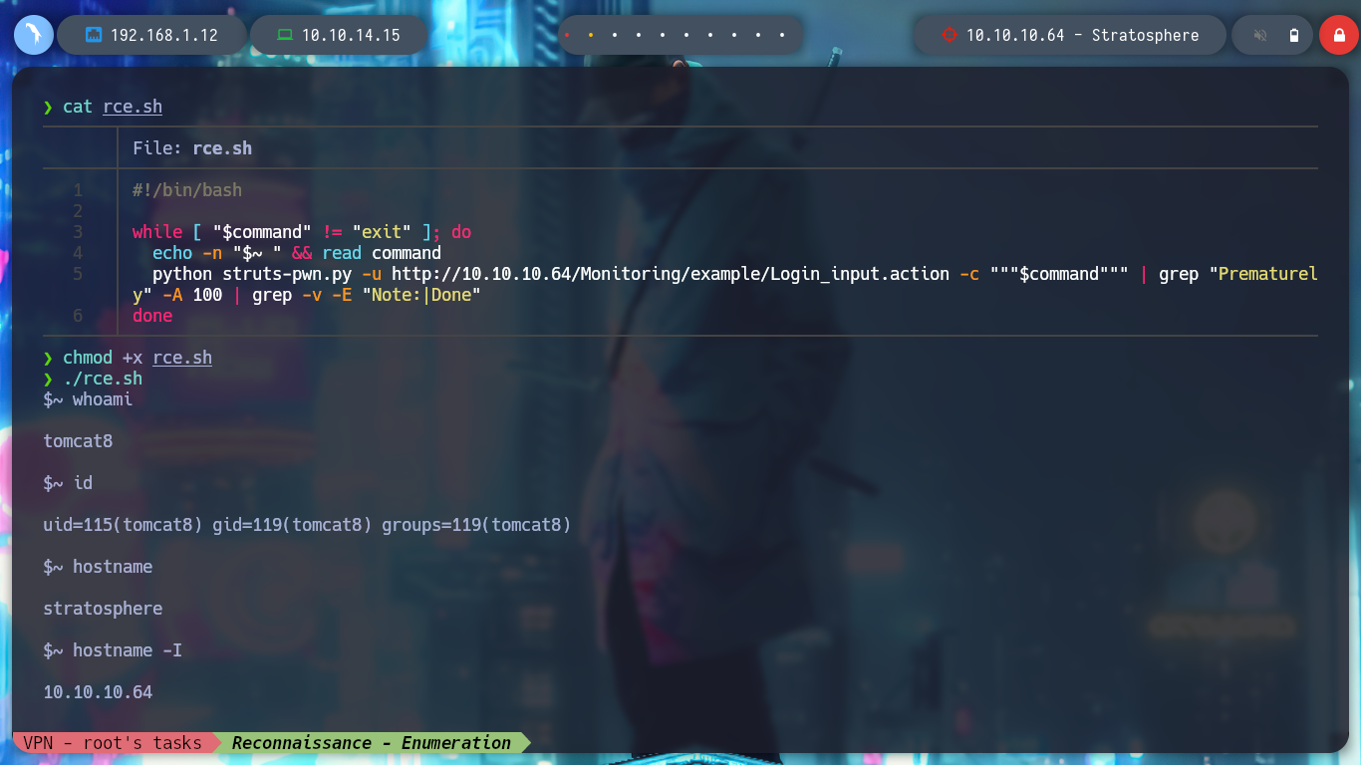Click the './rce.sh' execution command

(x=103, y=379)
